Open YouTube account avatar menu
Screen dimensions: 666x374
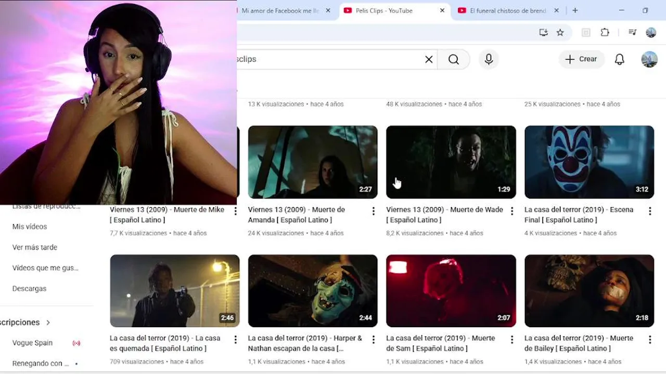click(649, 59)
